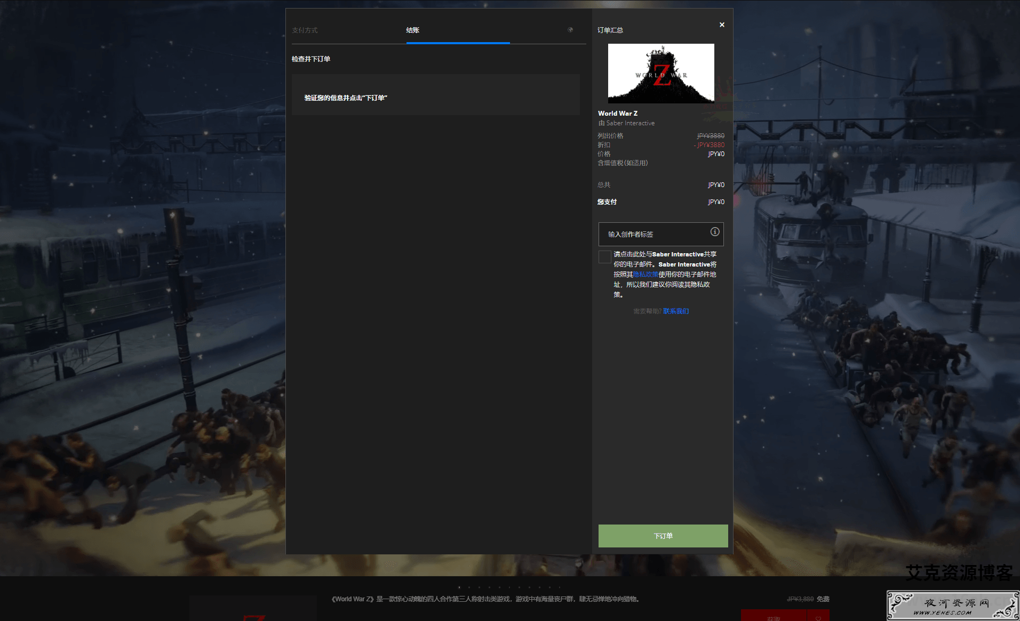Click the 验证您的信息并点击下订单 message
Screen dimensions: 1020x621
[x=346, y=98]
